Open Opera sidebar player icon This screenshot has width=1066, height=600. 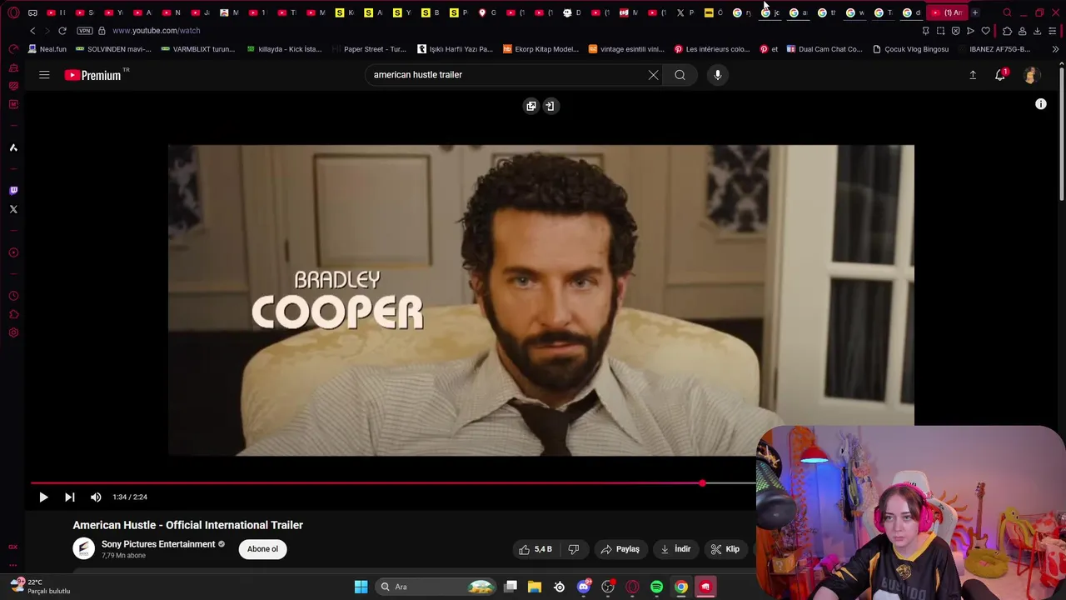(x=13, y=253)
